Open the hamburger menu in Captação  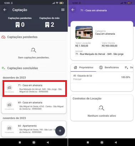(63, 10)
